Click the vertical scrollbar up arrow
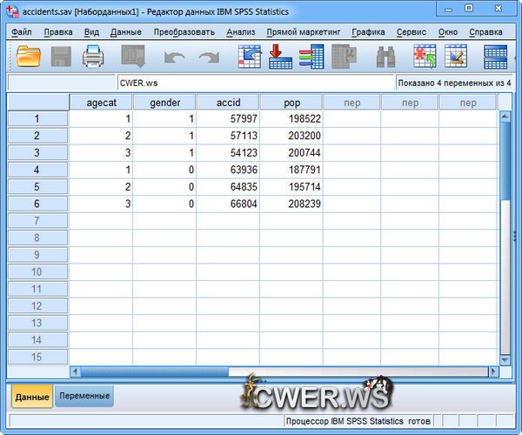This screenshot has width=522, height=435. point(505,117)
